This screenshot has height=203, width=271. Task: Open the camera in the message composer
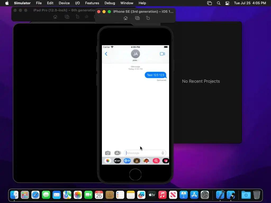click(x=108, y=153)
